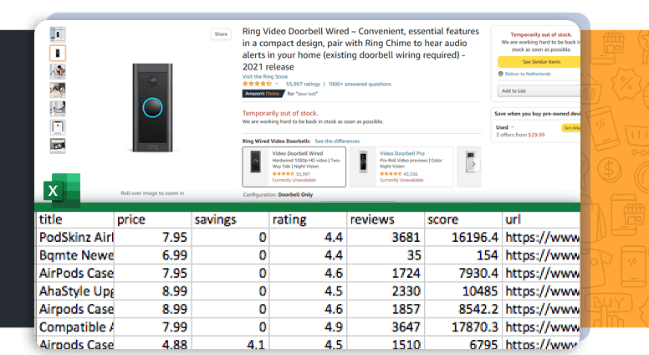The width and height of the screenshot is (649, 355).
Task: Expand the rating dropdown arrow beside stars
Action: (x=277, y=84)
